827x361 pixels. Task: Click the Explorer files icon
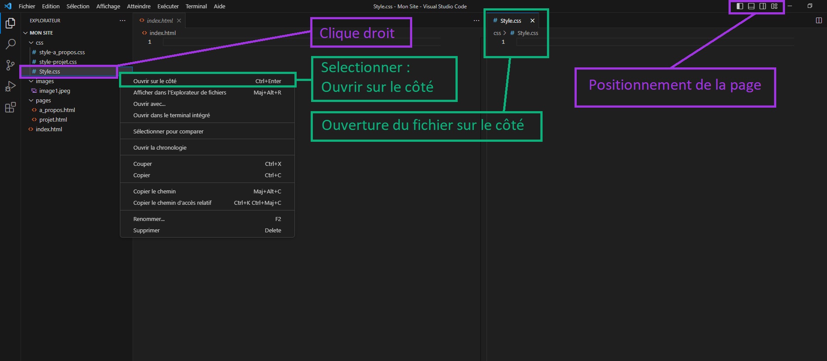point(11,23)
